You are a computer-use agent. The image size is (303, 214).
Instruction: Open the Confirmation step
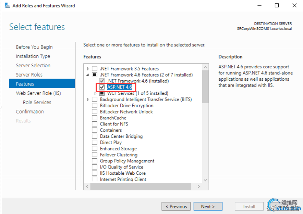[x=30, y=111]
